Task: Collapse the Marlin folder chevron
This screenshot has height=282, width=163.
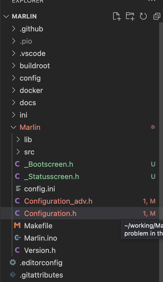Action: [13, 127]
